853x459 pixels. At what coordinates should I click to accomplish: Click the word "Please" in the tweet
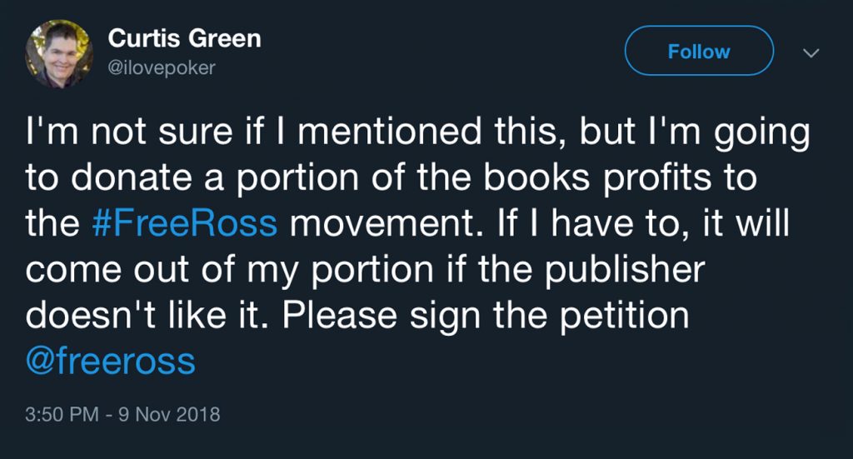coord(336,317)
